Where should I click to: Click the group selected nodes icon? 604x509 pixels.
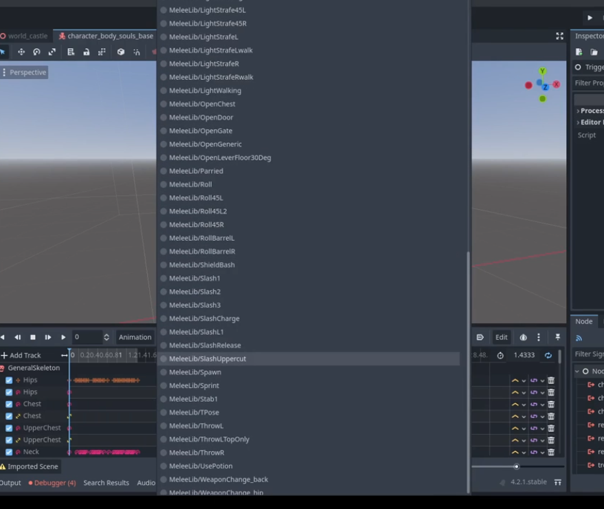[x=102, y=52]
